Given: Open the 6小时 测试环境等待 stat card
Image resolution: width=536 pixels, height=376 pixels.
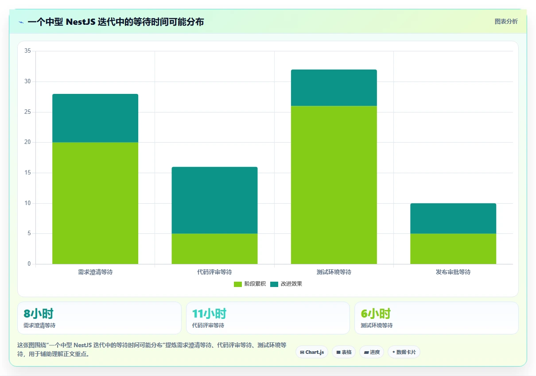Looking at the screenshot, I should coord(436,318).
